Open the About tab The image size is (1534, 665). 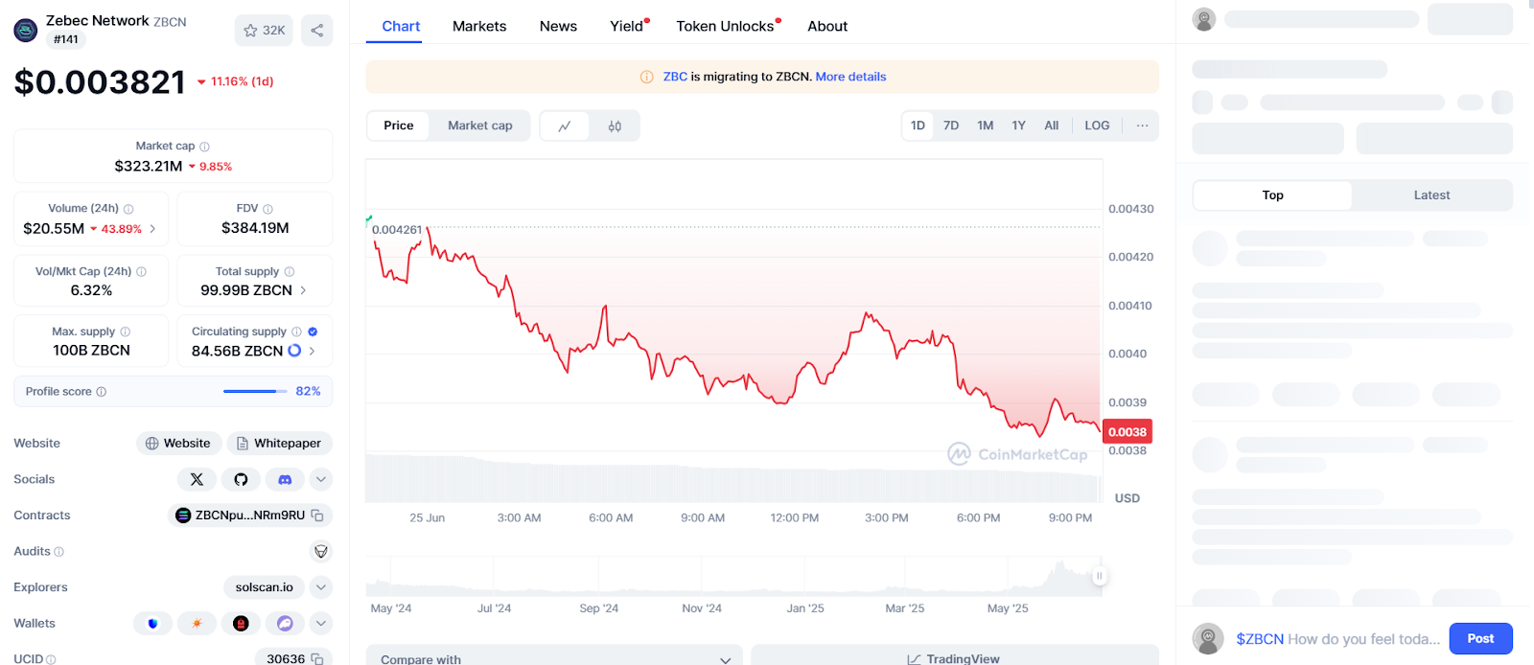point(827,26)
